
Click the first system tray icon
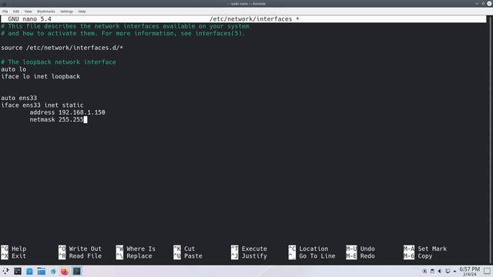pos(424,272)
